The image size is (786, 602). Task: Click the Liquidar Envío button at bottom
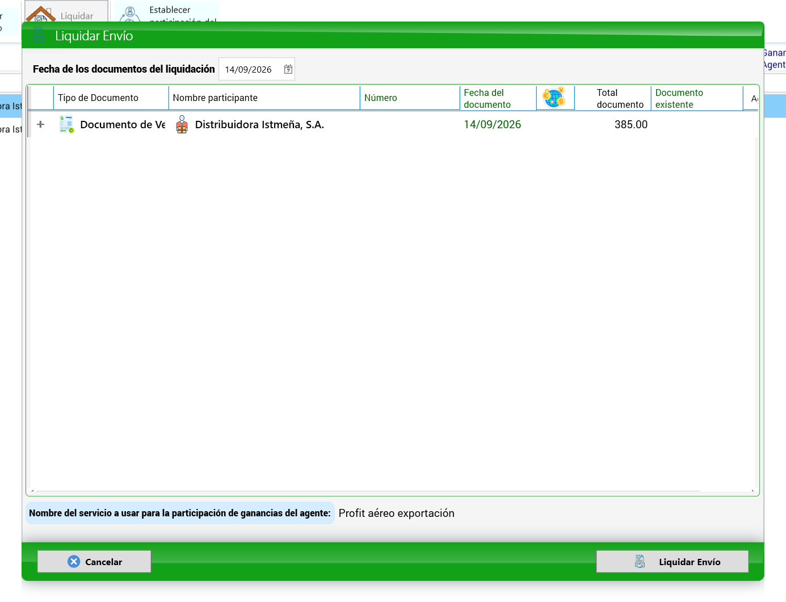(x=672, y=562)
